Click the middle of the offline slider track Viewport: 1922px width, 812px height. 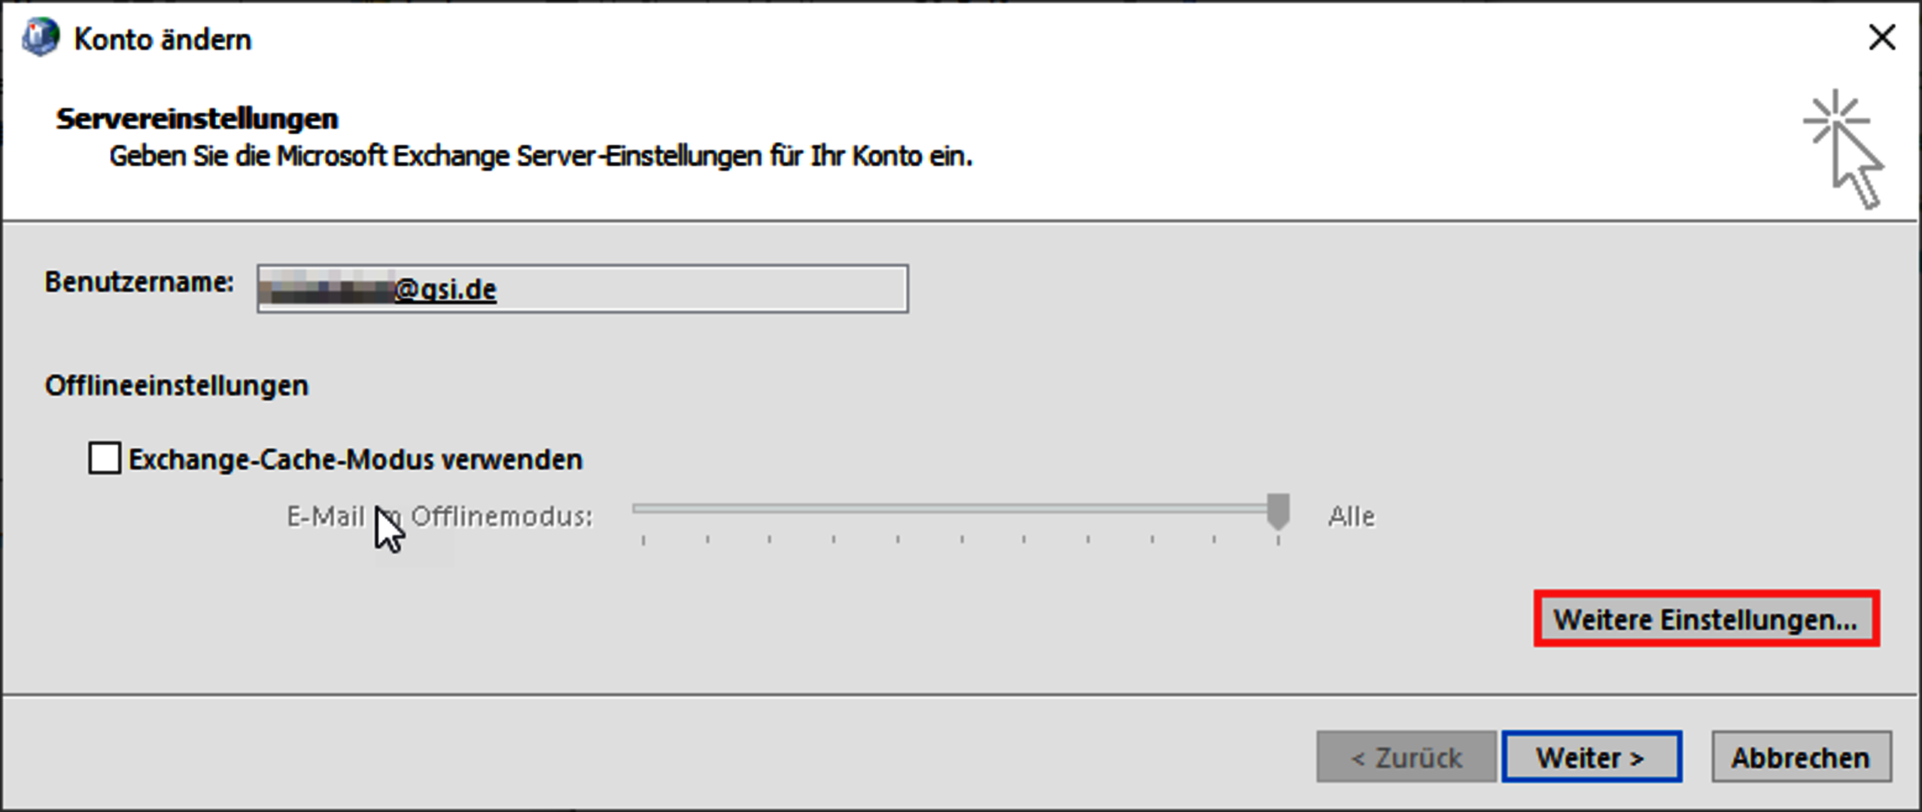956,509
